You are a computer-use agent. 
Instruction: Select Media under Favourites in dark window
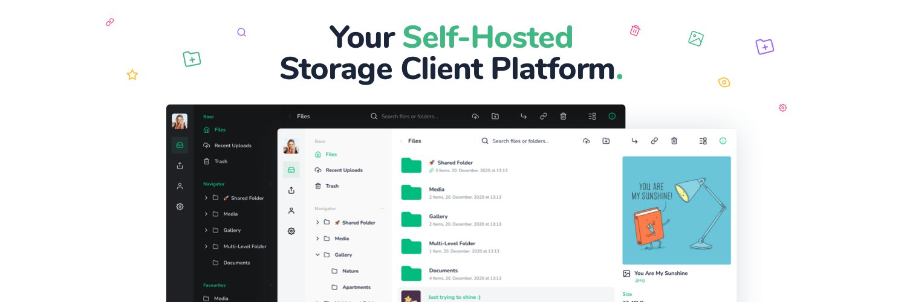[216, 298]
